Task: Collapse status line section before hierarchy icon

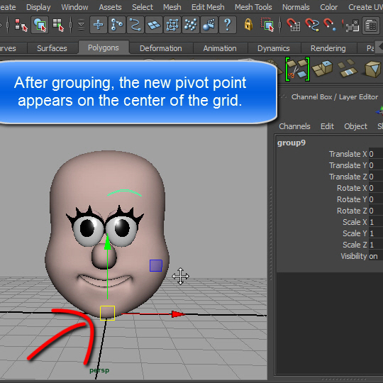Action: (8, 25)
